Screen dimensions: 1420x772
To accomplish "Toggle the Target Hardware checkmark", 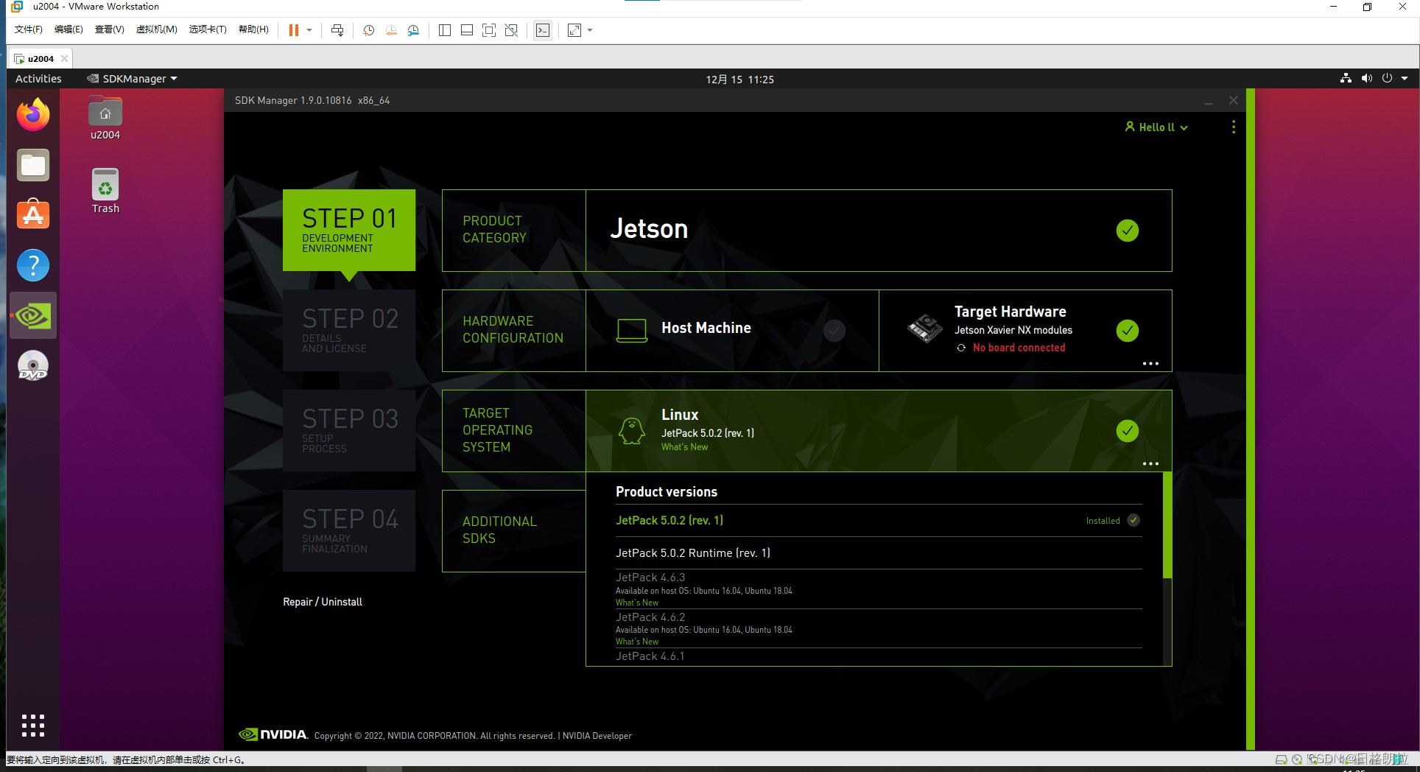I will point(1128,331).
